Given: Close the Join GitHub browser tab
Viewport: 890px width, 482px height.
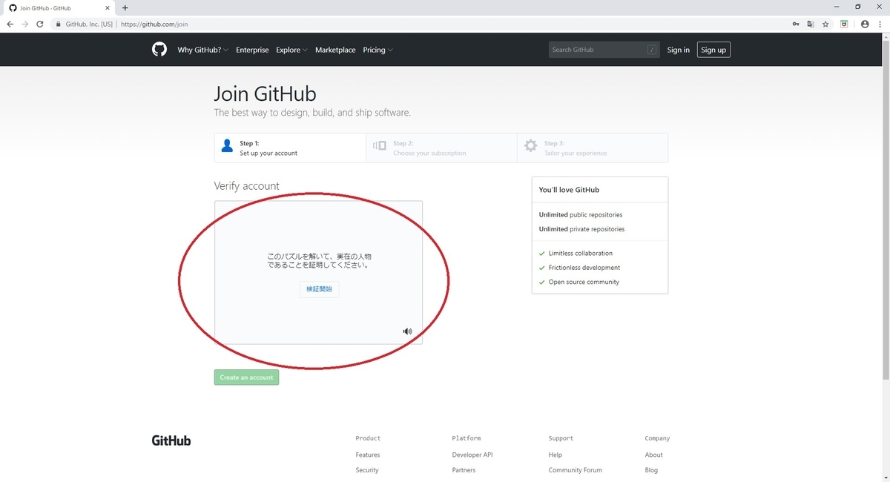Looking at the screenshot, I should [109, 7].
